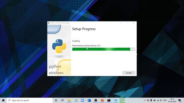Click the Python Setup title bar icon
This screenshot has height=103, width=184.
pos(49,23)
